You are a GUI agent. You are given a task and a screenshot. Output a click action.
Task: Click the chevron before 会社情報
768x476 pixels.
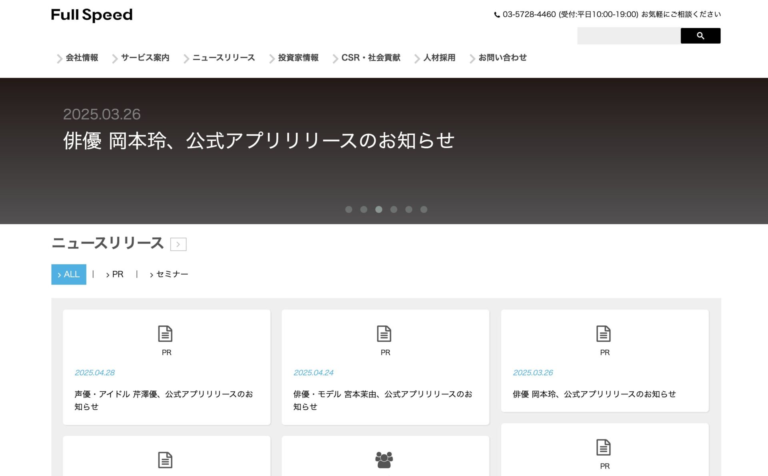pyautogui.click(x=60, y=59)
